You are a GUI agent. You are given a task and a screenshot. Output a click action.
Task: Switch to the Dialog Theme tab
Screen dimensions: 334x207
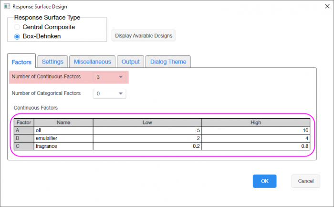coord(169,62)
